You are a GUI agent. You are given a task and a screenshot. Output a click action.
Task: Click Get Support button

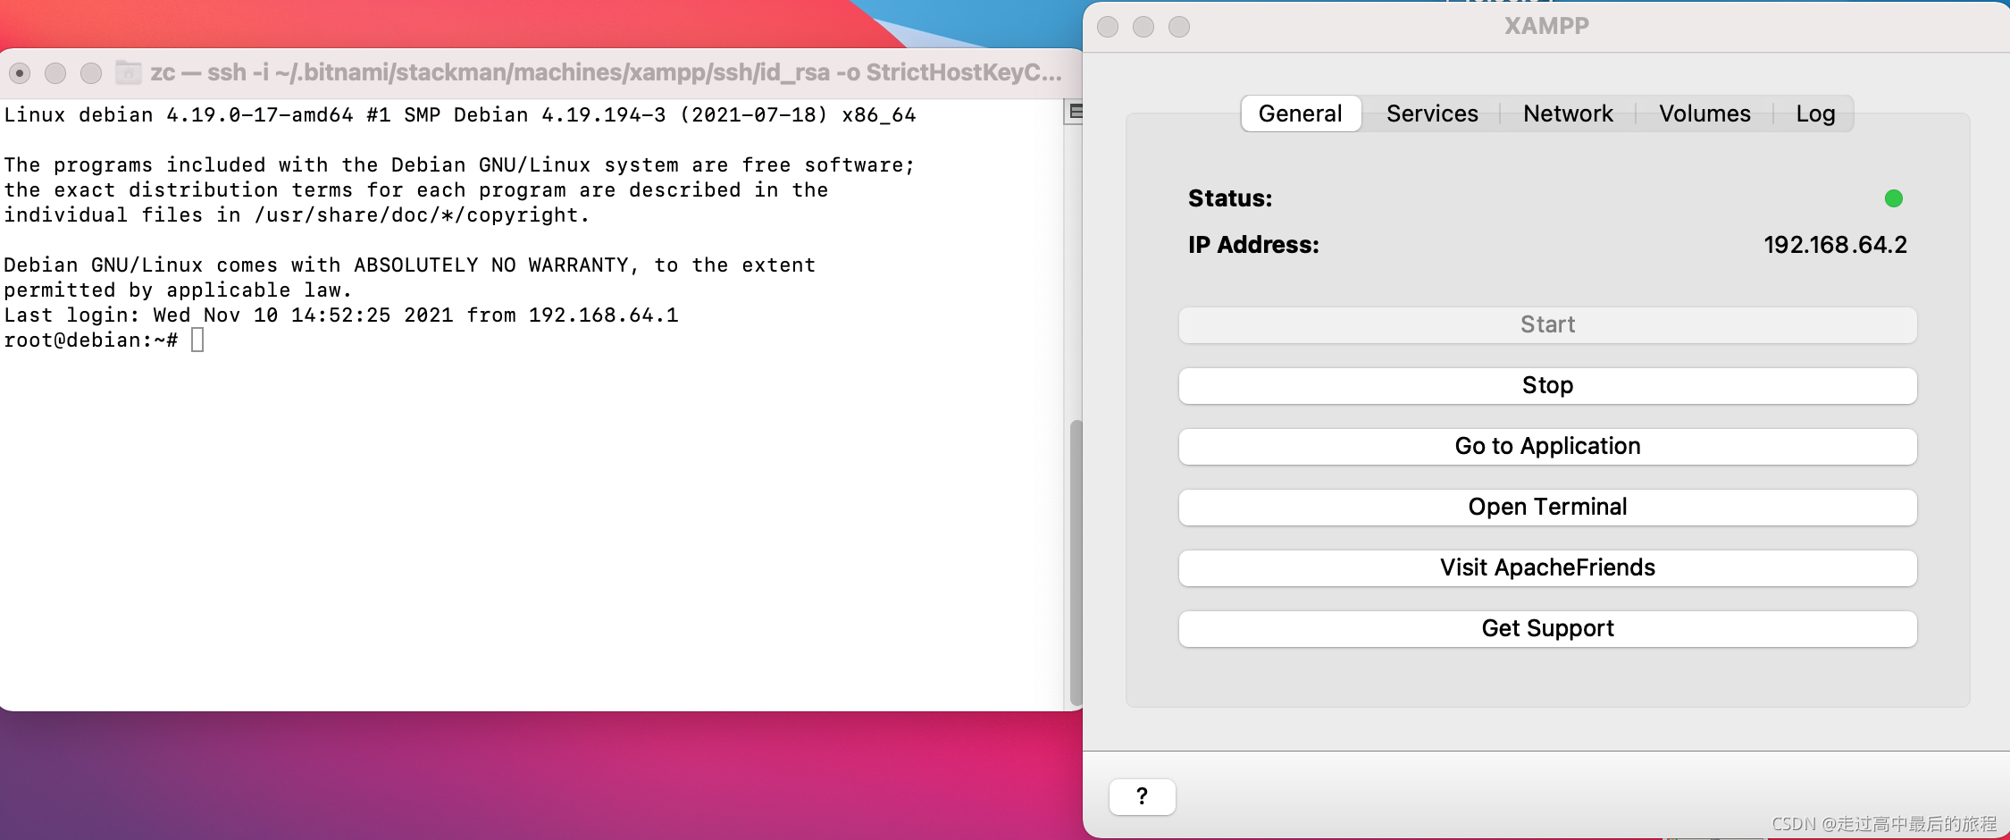point(1547,628)
